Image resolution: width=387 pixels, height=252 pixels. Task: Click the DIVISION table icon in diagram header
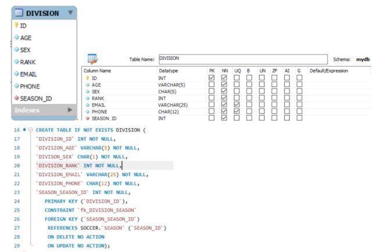coord(19,13)
